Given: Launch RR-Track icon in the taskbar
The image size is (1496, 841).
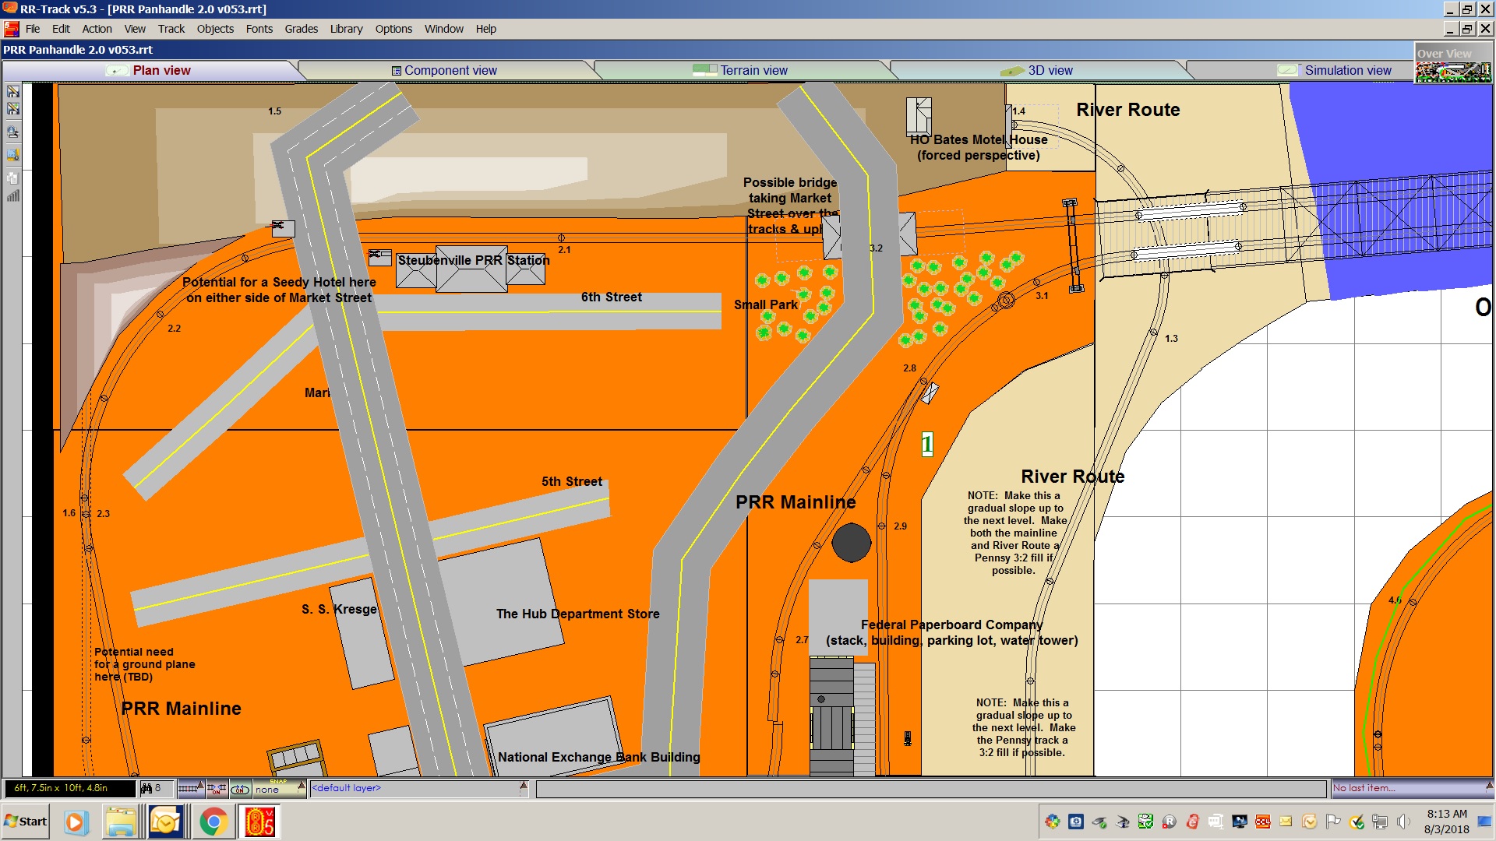Looking at the screenshot, I should click(x=259, y=822).
